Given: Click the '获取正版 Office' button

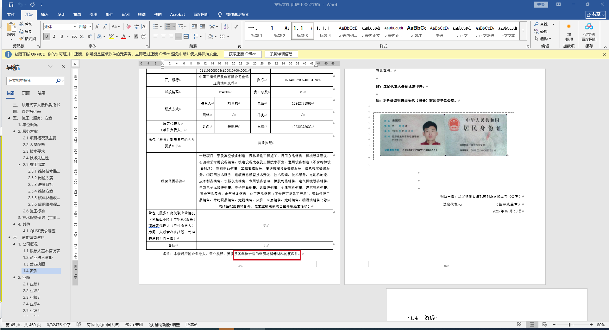Looking at the screenshot, I should click(242, 54).
